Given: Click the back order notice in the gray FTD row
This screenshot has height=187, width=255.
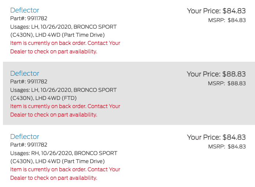Looking at the screenshot, I should coord(65,110).
